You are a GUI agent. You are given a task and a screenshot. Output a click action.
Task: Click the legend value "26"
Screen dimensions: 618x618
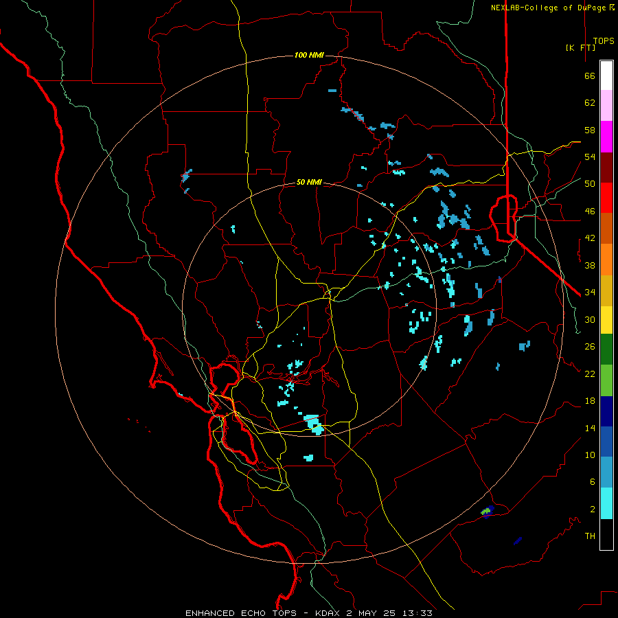[590, 347]
